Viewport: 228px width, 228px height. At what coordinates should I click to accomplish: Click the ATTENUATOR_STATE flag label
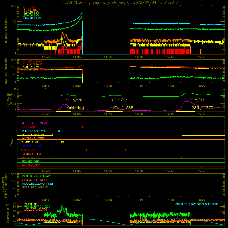click(34, 123)
